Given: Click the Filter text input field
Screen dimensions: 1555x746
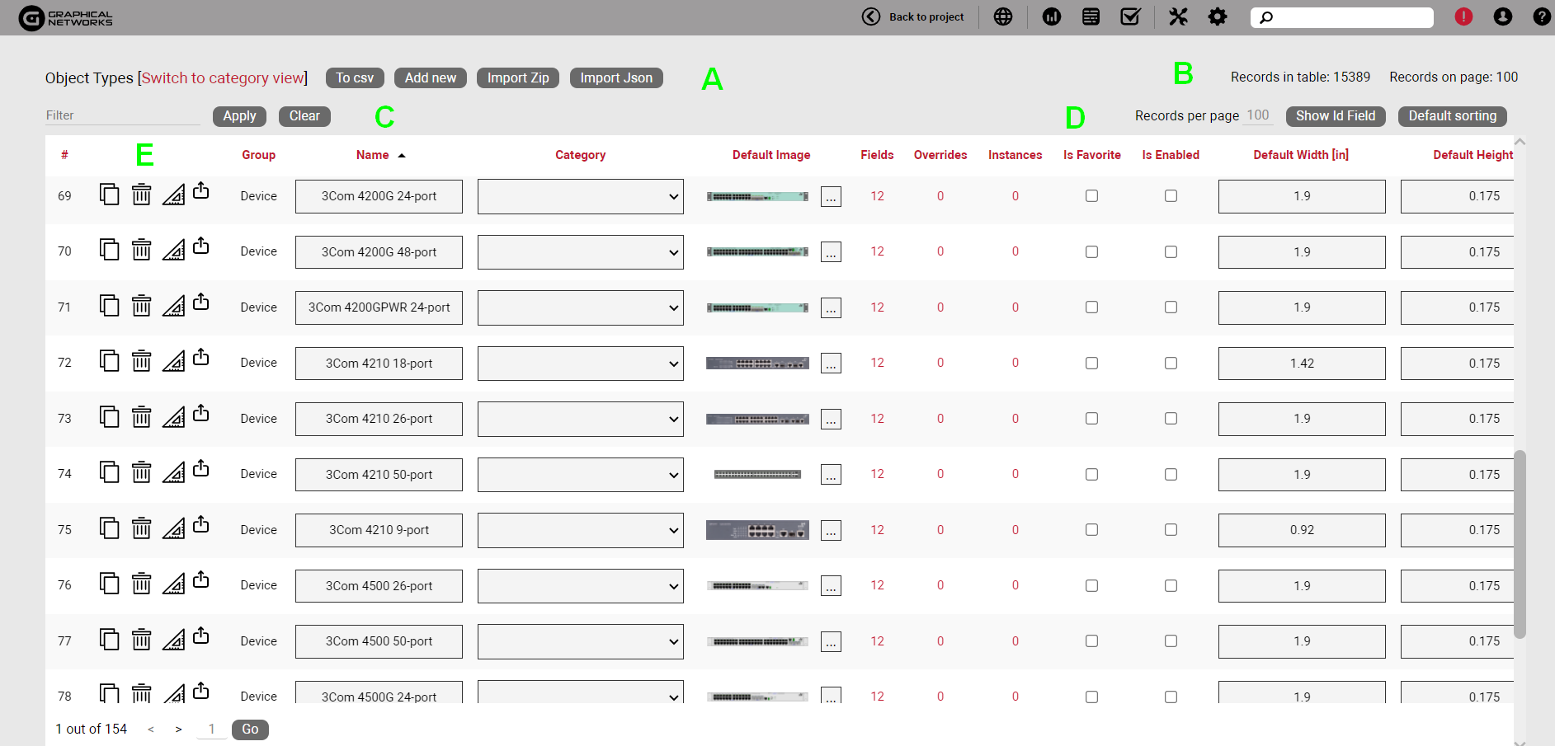Looking at the screenshot, I should click(122, 115).
